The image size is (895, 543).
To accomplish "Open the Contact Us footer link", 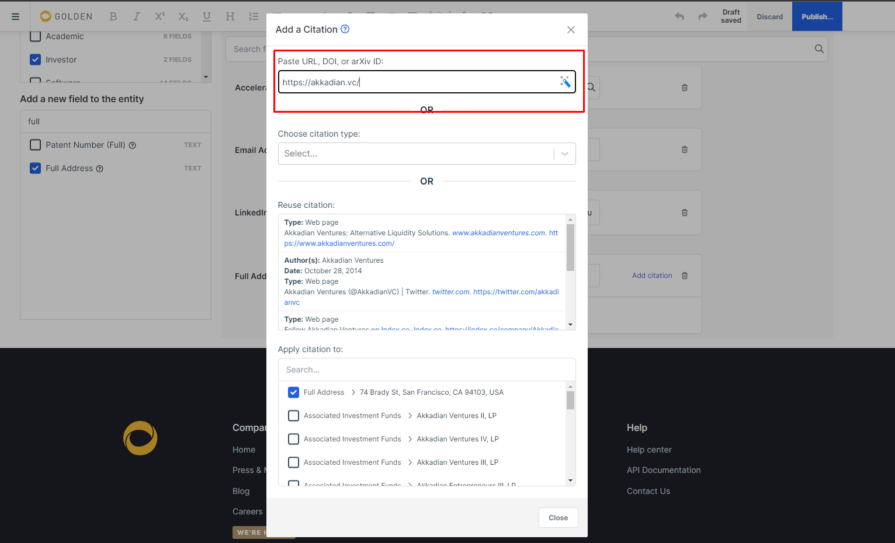I will pyautogui.click(x=648, y=491).
